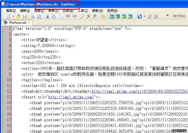The height and width of the screenshot is (133, 188).
Task: Click the third magnifier search icon
Action: 95,16
